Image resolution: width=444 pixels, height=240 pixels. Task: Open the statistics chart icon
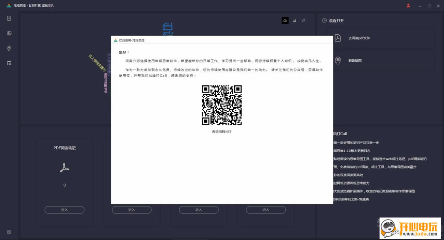(x=295, y=20)
